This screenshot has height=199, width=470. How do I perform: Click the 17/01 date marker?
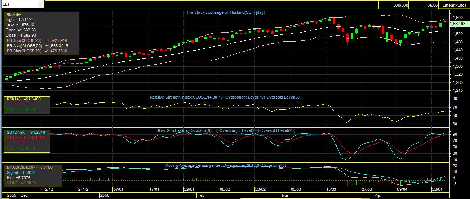153,190
